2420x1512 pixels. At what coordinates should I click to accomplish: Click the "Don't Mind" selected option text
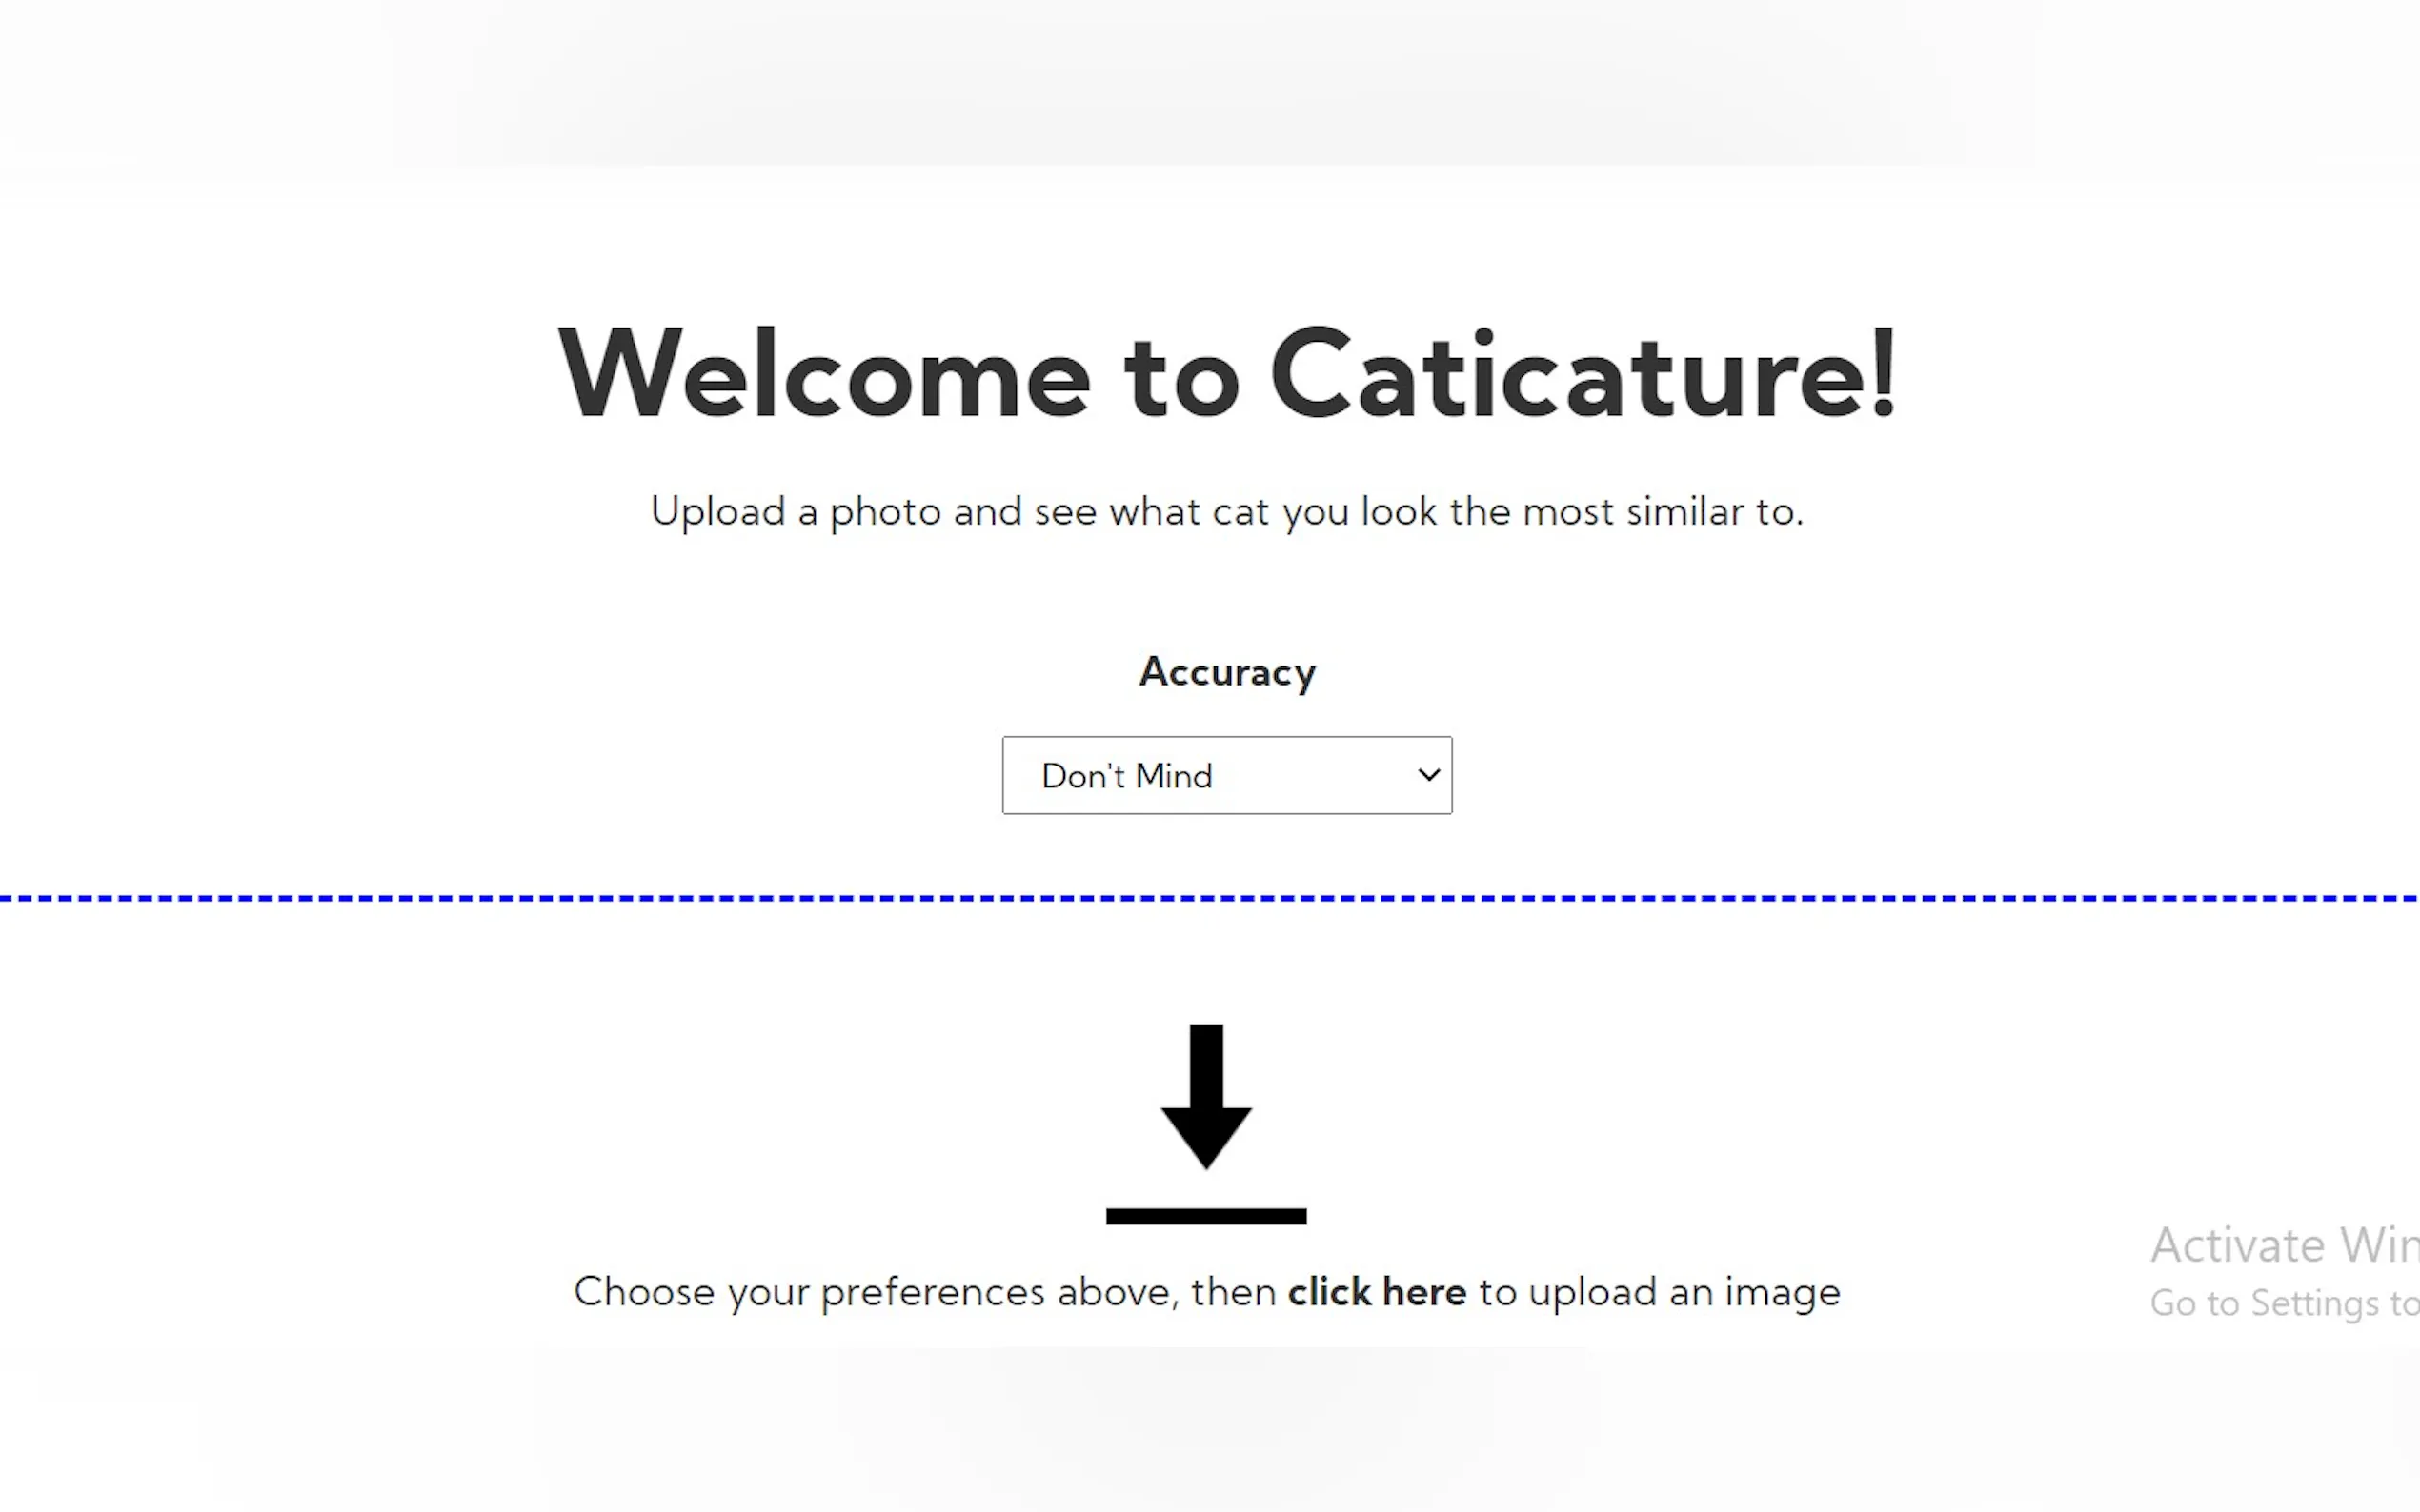pyautogui.click(x=1126, y=776)
